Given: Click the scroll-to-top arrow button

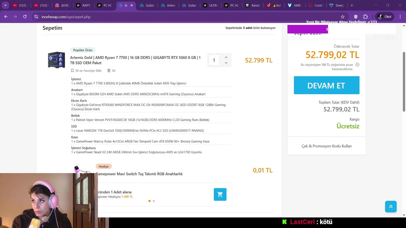Looking at the screenshot, I should 391,206.
